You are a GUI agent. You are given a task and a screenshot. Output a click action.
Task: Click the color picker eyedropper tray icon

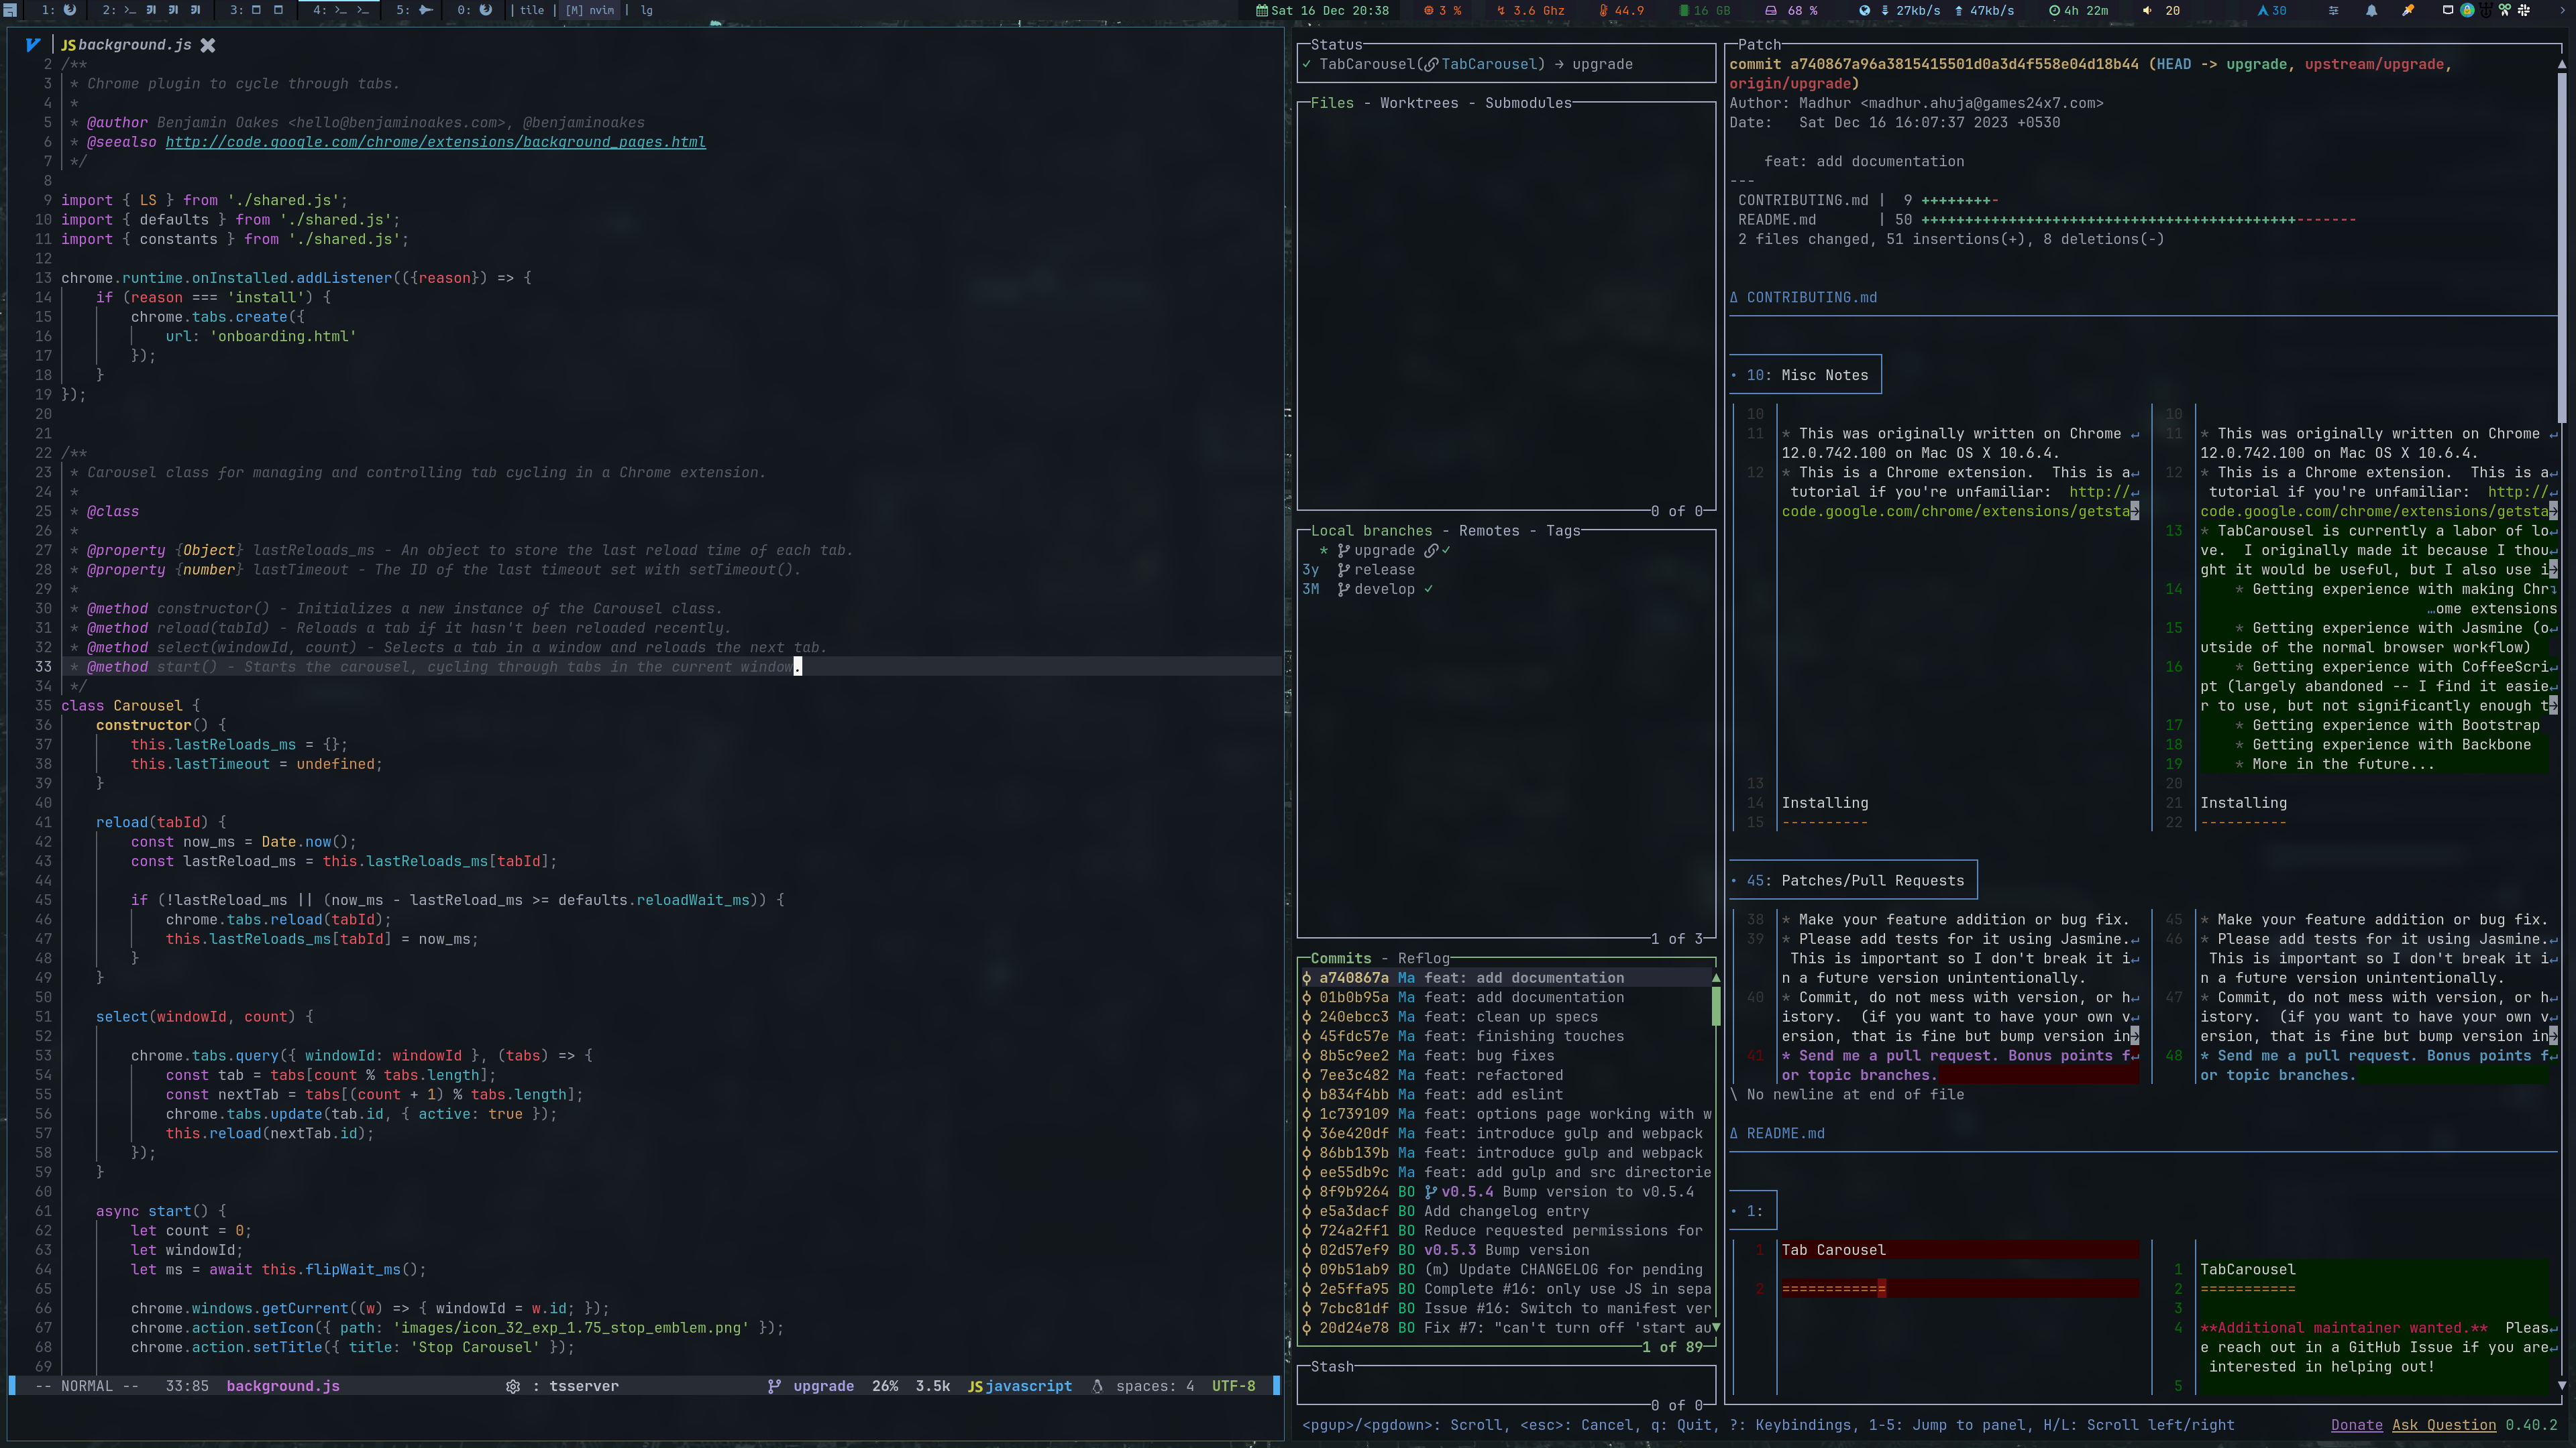[x=2408, y=10]
